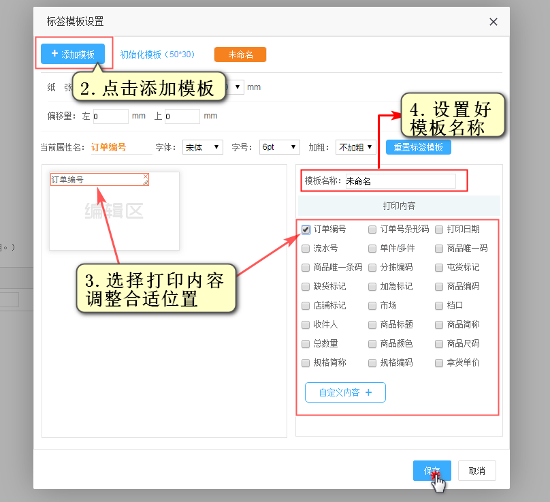Open the 字体 font dropdown
This screenshot has height=502, width=550.
(x=203, y=147)
